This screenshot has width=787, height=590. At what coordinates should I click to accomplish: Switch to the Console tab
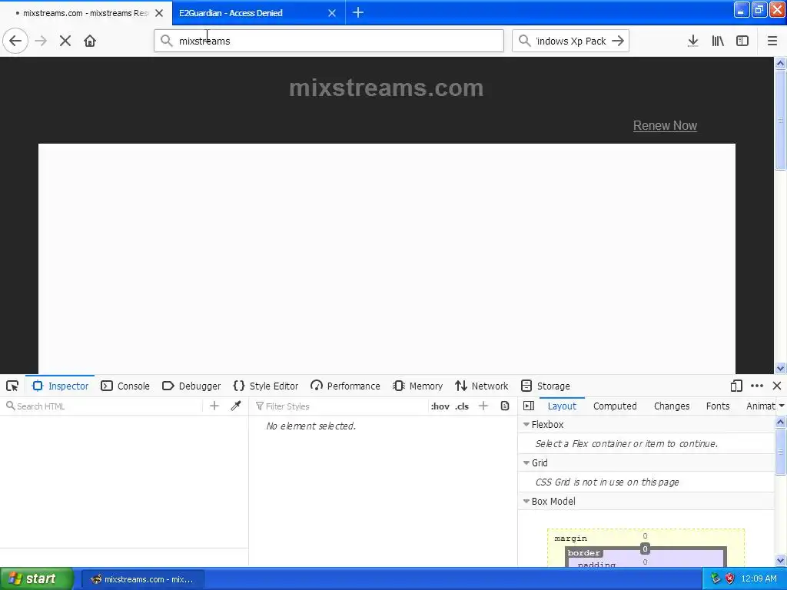point(125,386)
